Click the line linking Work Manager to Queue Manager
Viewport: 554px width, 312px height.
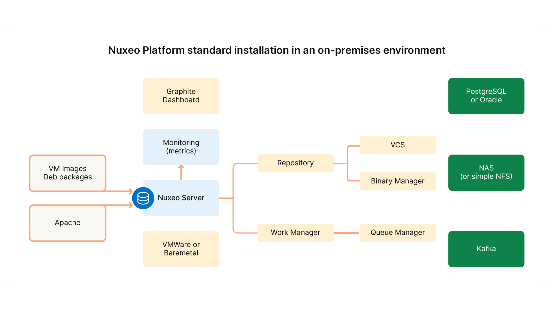[x=346, y=233]
